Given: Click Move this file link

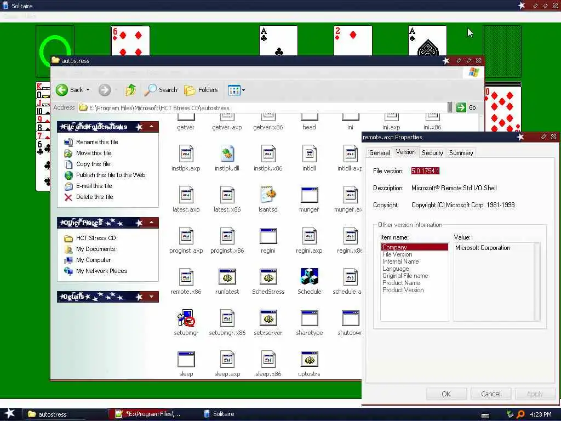Looking at the screenshot, I should pyautogui.click(x=93, y=153).
